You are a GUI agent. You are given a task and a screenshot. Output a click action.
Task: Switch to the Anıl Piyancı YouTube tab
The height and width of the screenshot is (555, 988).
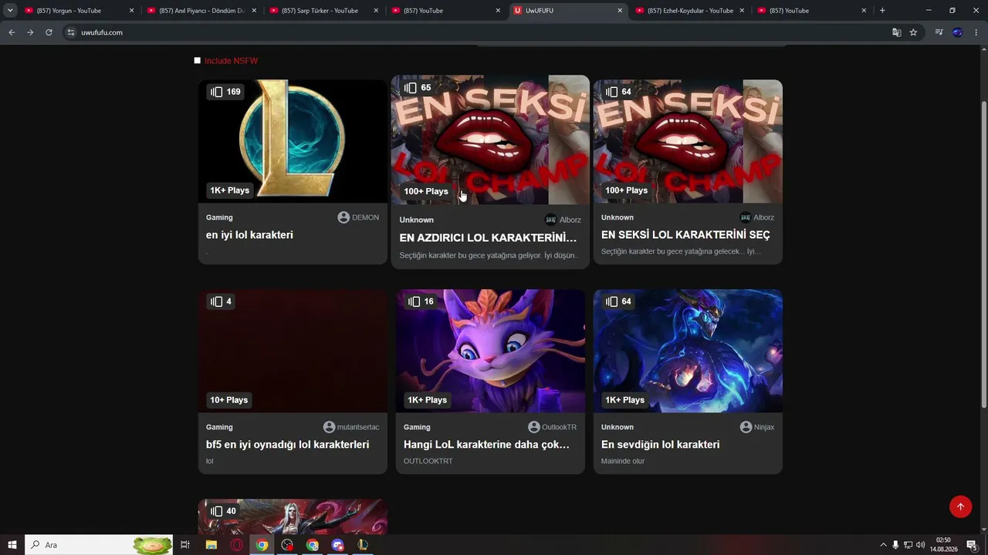point(201,11)
